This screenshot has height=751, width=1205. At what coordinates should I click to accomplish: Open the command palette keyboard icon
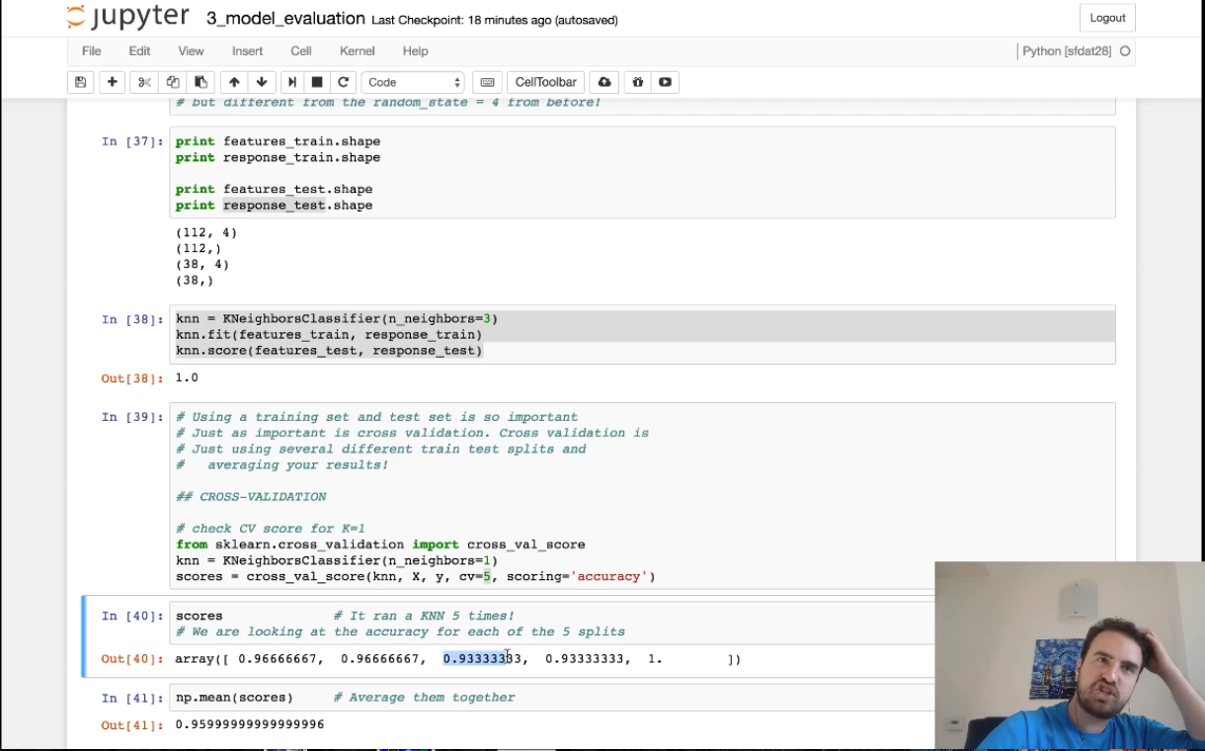pyautogui.click(x=487, y=82)
